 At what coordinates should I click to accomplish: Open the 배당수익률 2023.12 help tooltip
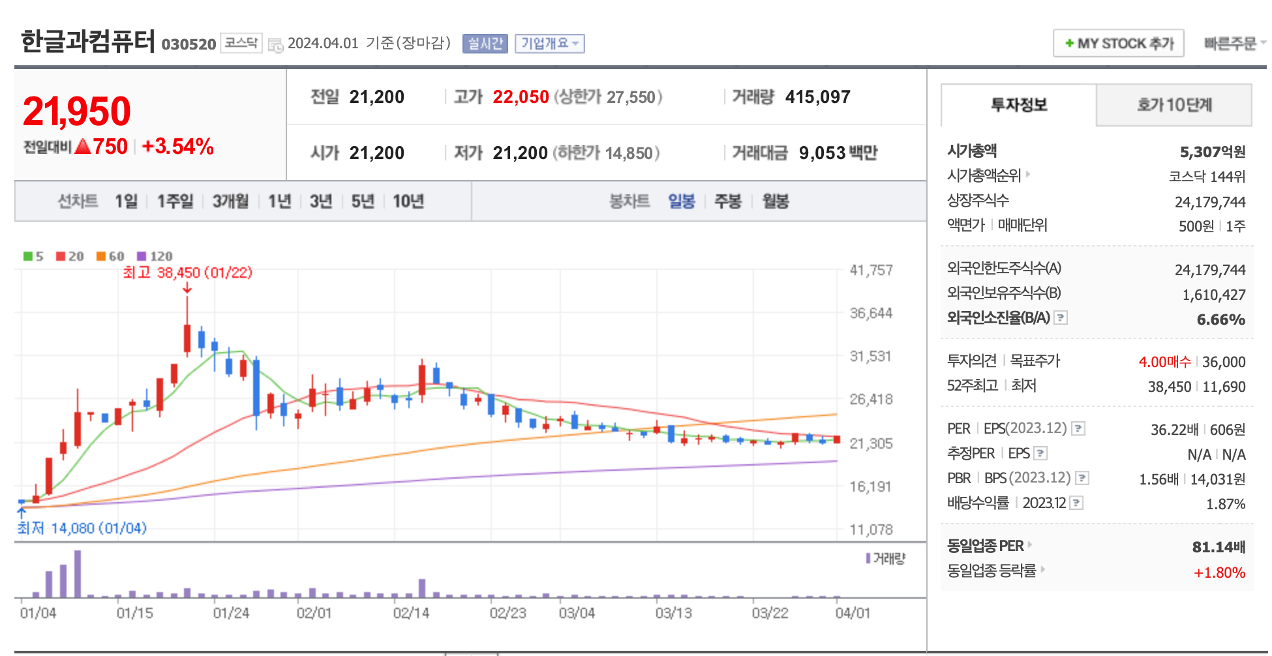(1076, 503)
